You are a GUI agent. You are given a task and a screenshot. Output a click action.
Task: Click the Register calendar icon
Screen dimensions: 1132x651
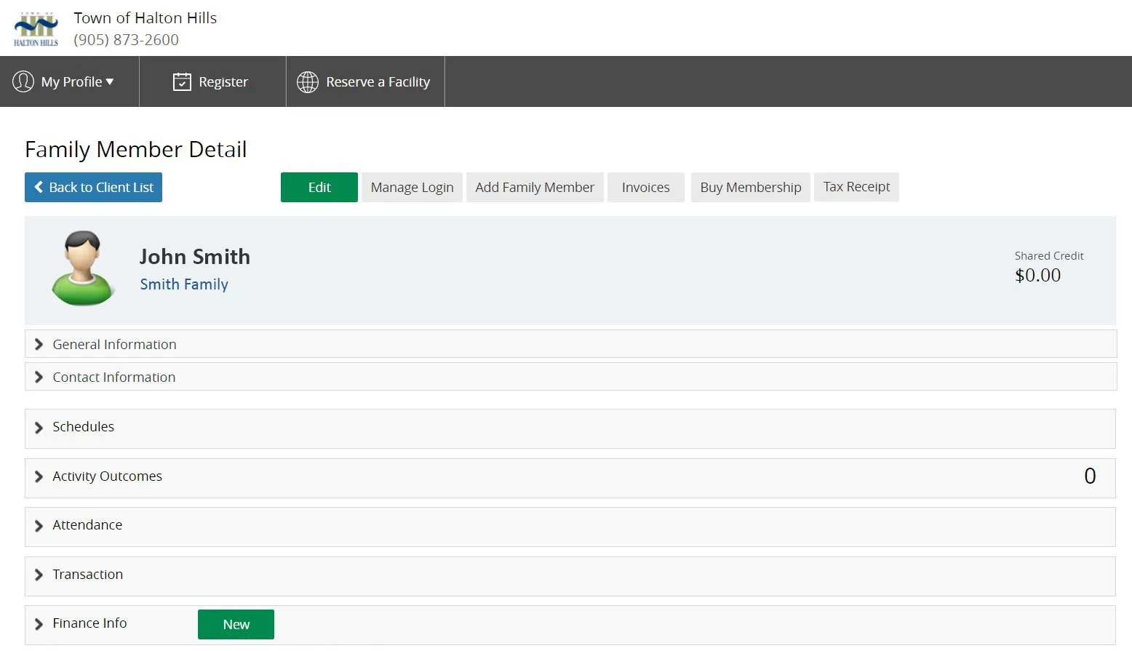(x=182, y=81)
